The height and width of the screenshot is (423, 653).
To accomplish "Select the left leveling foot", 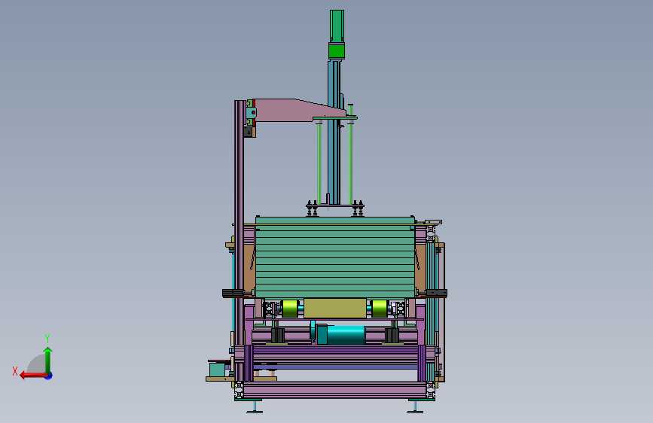I will tap(255, 406).
